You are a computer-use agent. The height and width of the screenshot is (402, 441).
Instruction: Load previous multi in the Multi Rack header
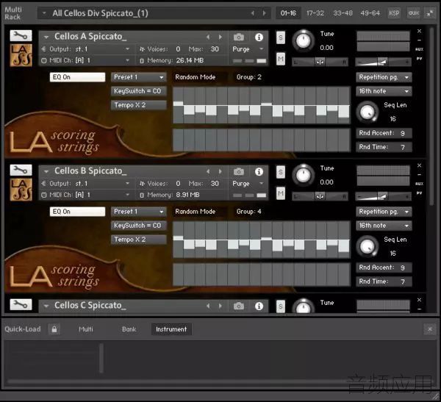(252, 13)
